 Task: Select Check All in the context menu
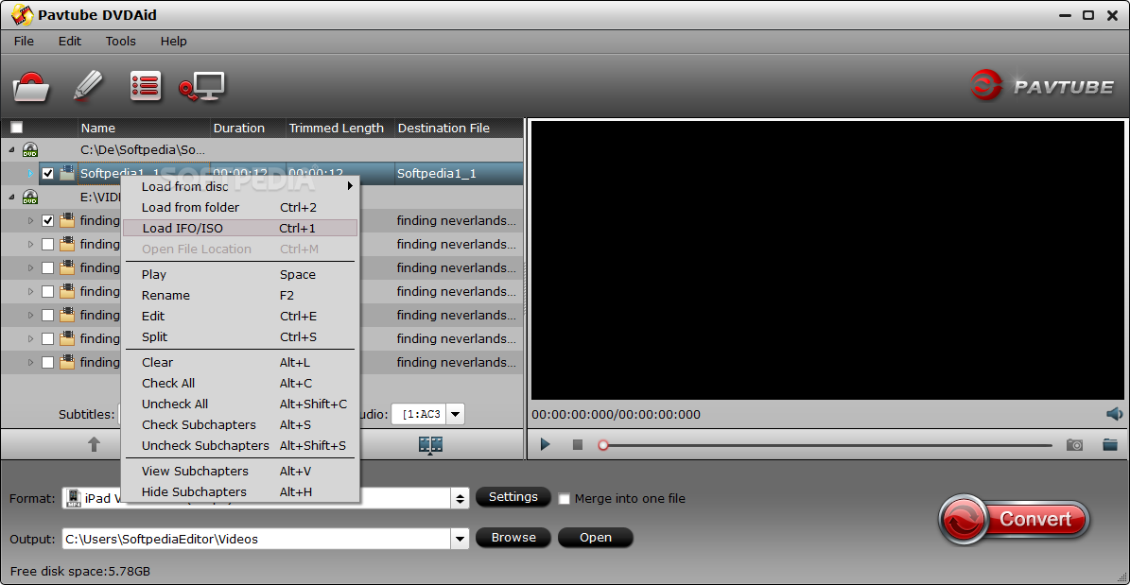point(239,384)
